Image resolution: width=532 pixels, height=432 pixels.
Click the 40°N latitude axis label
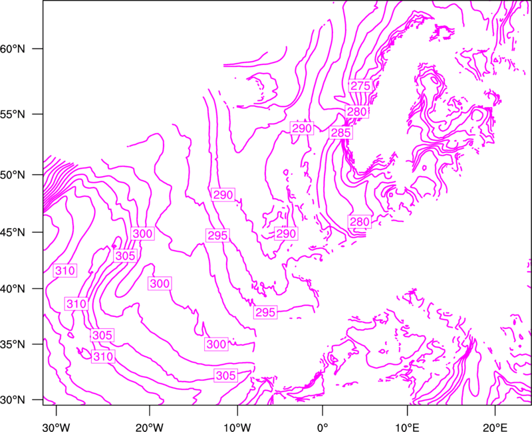pyautogui.click(x=13, y=289)
